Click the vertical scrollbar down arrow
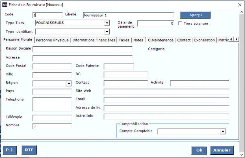This screenshot has width=245, height=158. (242, 155)
